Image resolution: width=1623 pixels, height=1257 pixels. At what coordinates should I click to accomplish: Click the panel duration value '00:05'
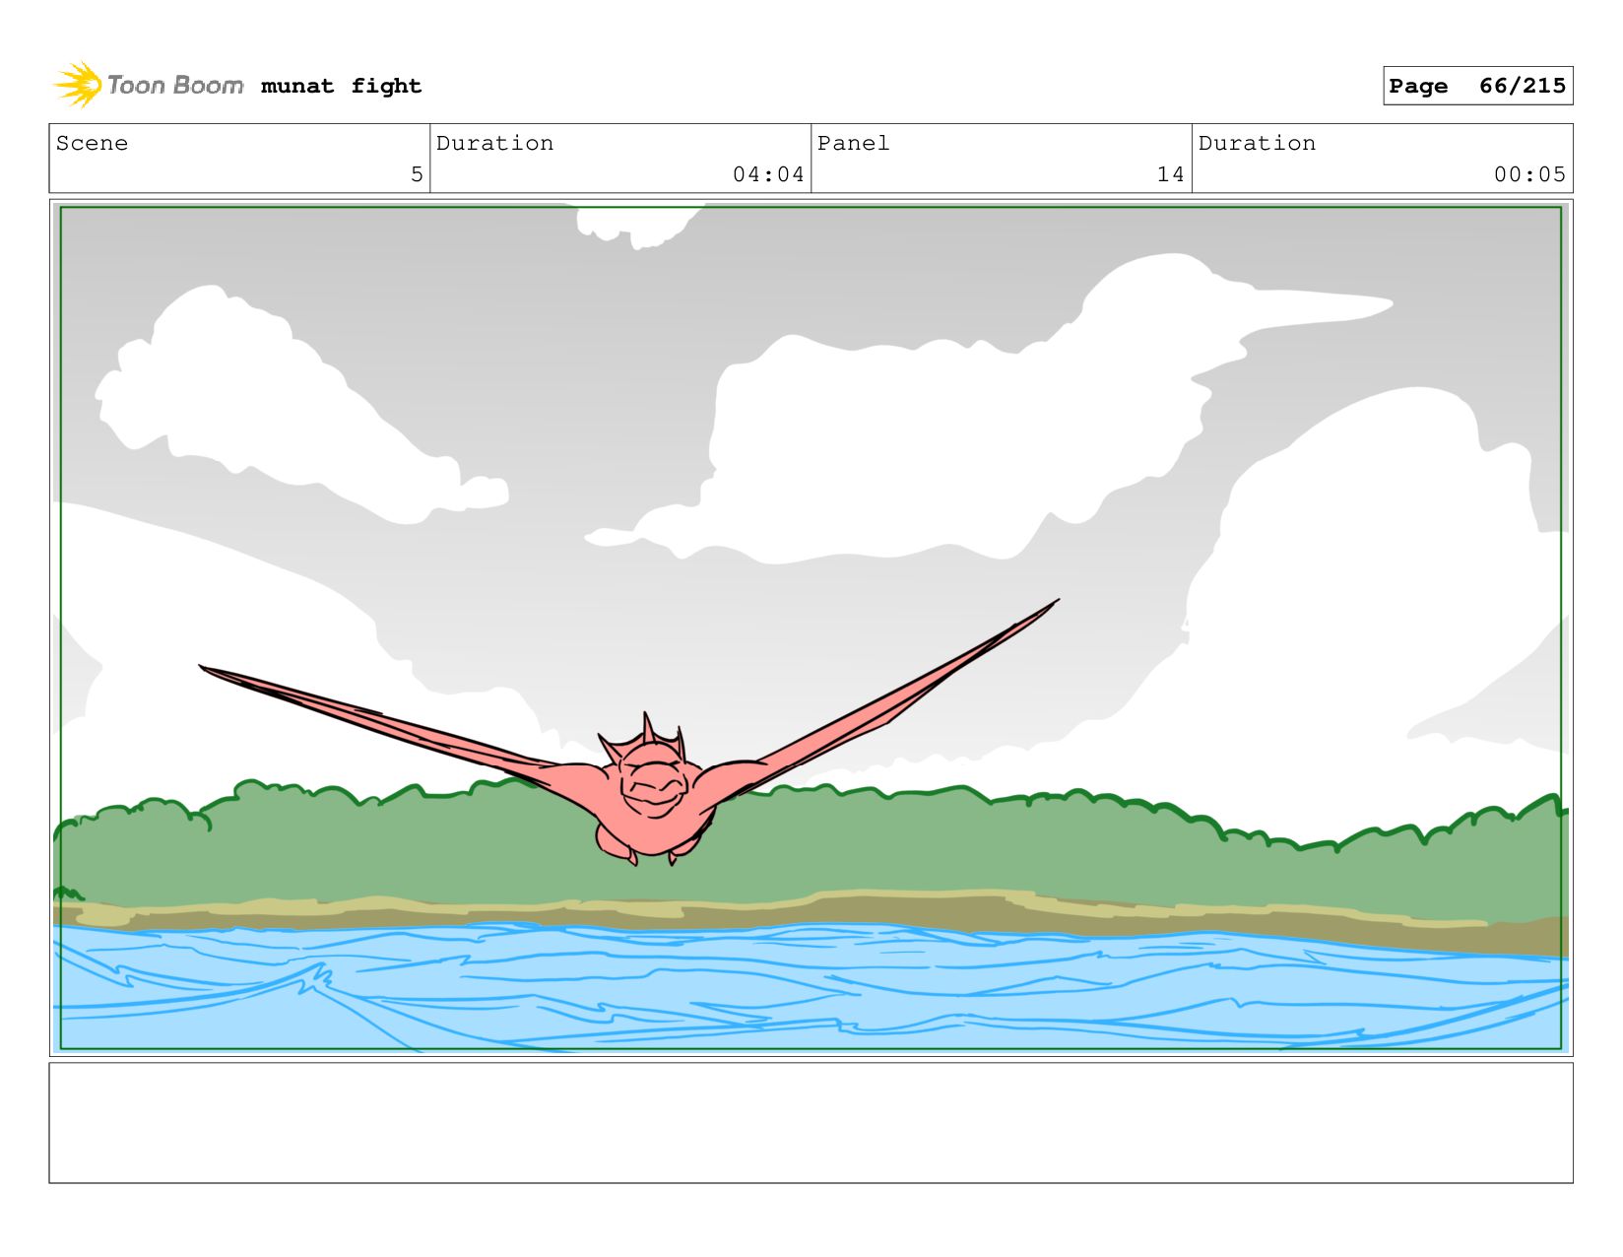(1529, 174)
